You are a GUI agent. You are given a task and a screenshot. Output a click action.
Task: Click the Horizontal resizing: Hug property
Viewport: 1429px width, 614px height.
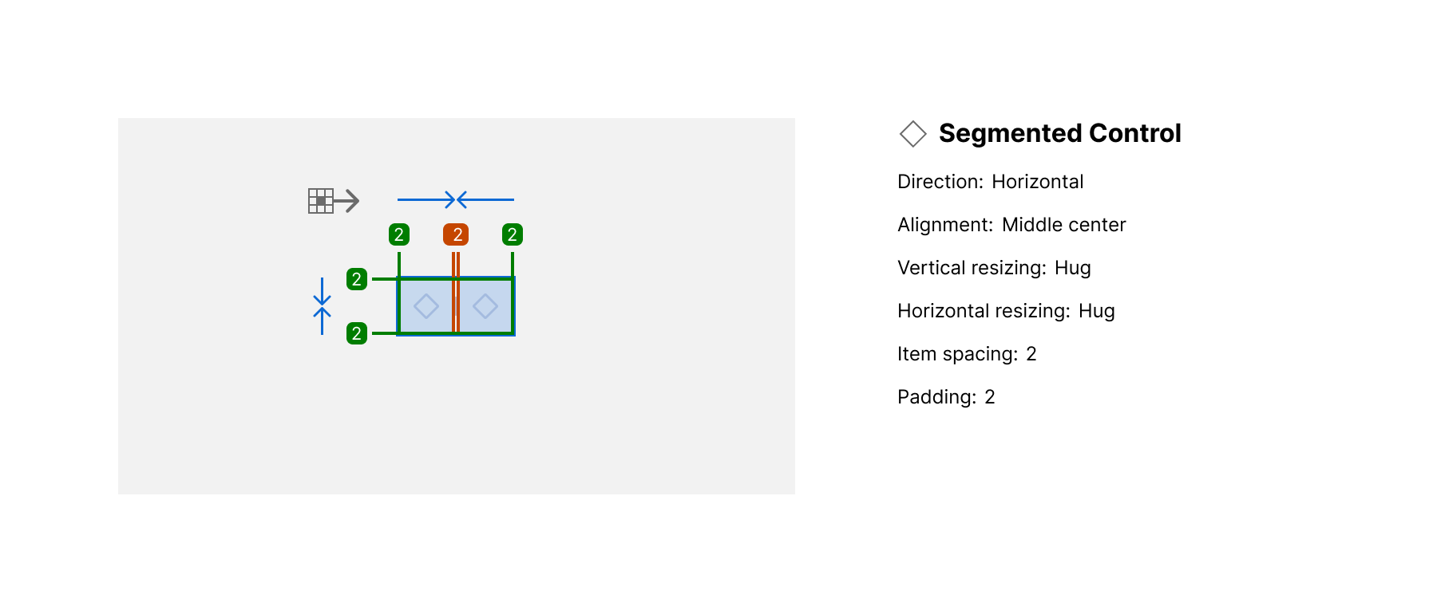click(x=1005, y=311)
